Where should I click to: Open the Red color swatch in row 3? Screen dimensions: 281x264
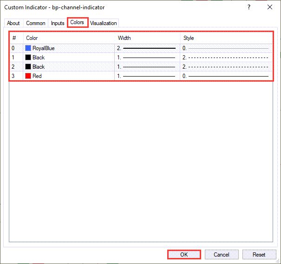coord(28,76)
